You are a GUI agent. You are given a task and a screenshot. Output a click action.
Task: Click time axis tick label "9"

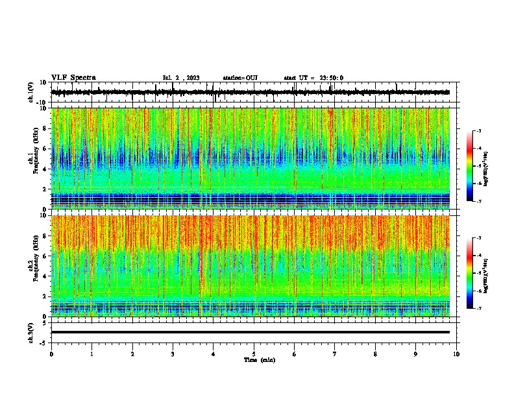[x=415, y=354]
